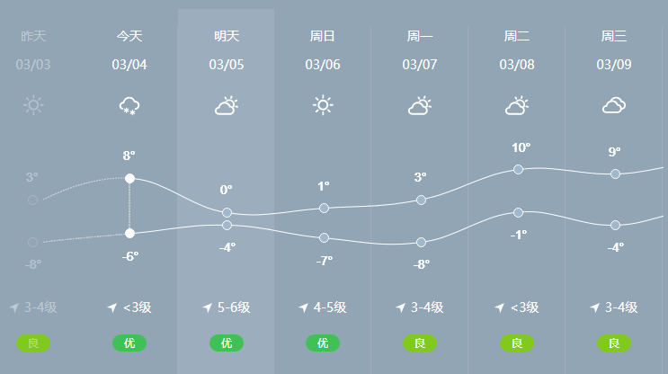Image resolution: width=668 pixels, height=374 pixels.
Task: Click the partly cloudy icon for 03/08
Action: click(x=517, y=106)
